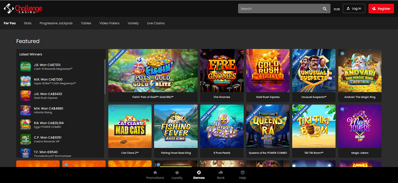This screenshot has width=398, height=183.
Task: Open Fishin' Pots of Gold Gold Blitz game
Action: (153, 75)
